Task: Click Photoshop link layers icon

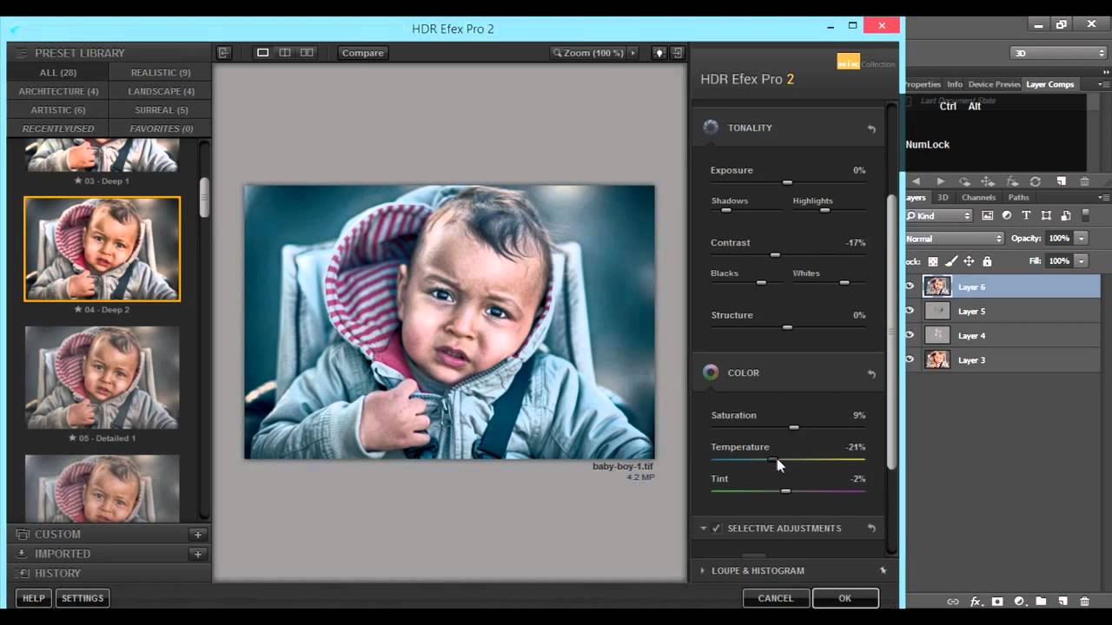Action: [953, 601]
